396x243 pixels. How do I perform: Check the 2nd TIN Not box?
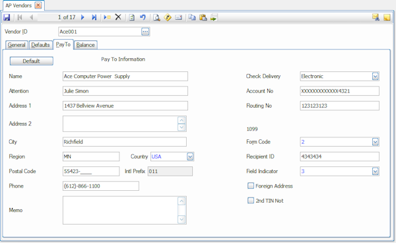coord(251,201)
